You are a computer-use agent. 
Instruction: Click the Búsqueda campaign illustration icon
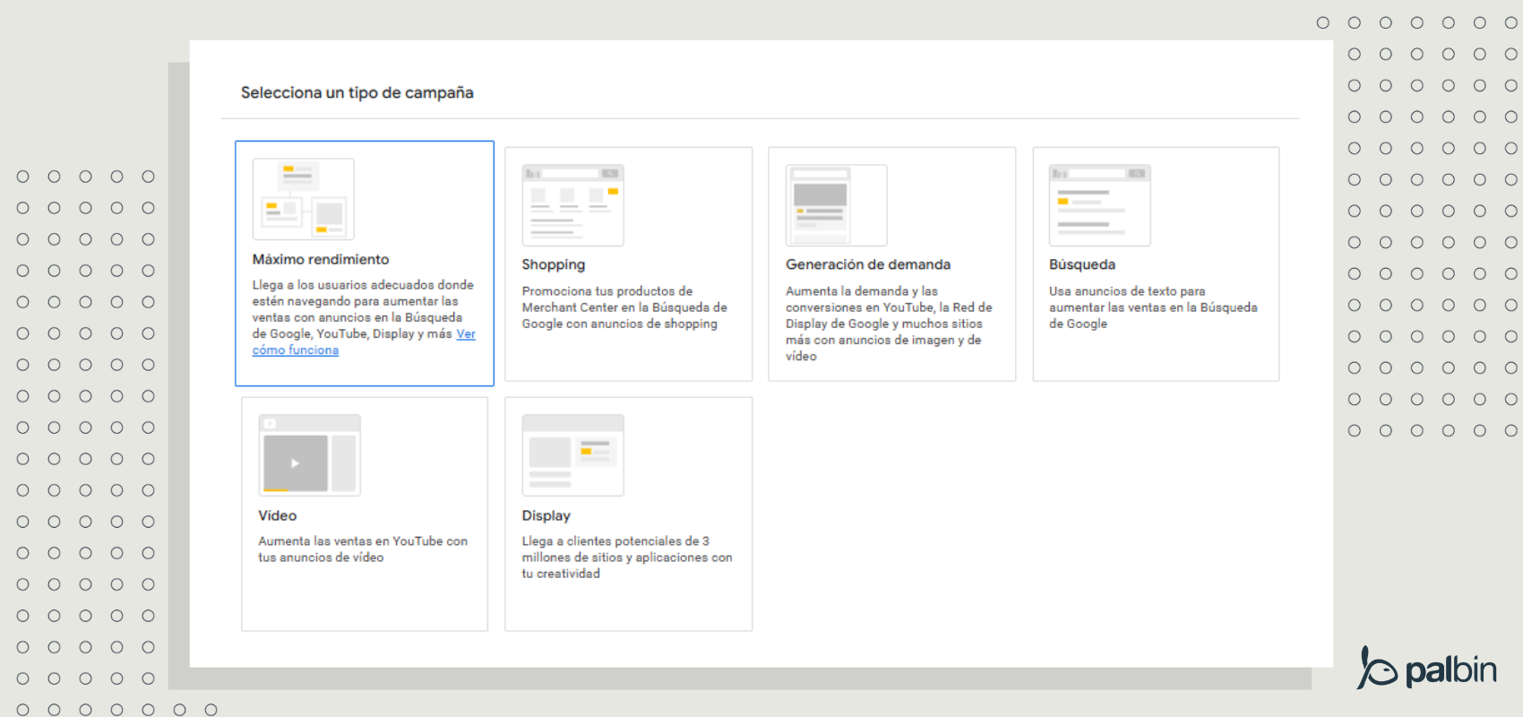point(1099,205)
